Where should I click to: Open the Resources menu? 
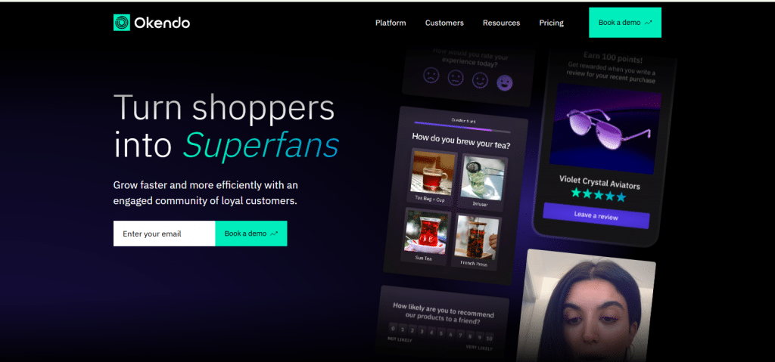(501, 23)
